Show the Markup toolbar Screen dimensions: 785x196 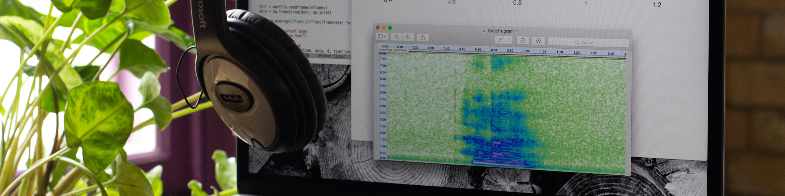point(539,41)
